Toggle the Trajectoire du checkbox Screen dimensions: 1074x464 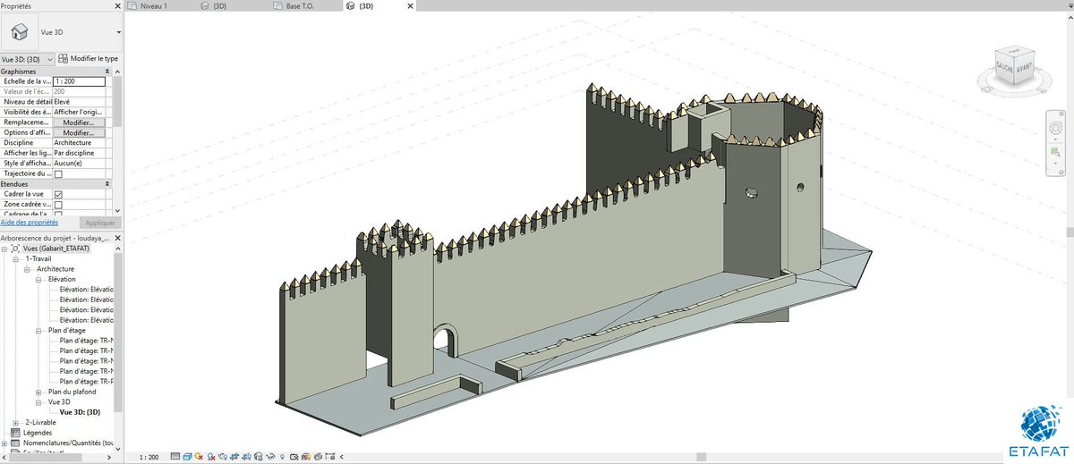coord(58,173)
